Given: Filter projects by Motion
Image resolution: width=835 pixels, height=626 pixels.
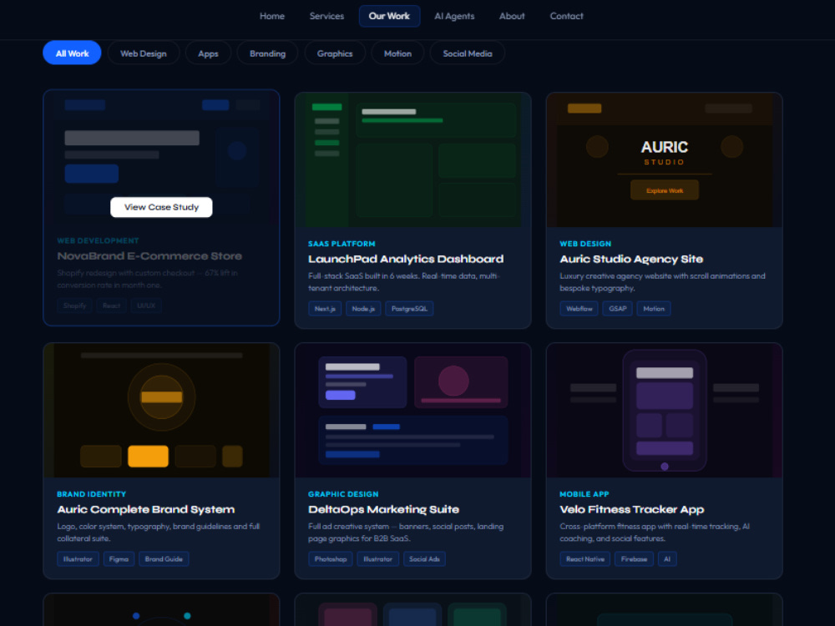Looking at the screenshot, I should pyautogui.click(x=397, y=53).
